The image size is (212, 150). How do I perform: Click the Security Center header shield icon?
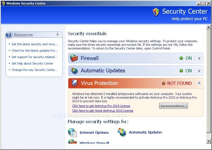pyautogui.click(x=156, y=12)
